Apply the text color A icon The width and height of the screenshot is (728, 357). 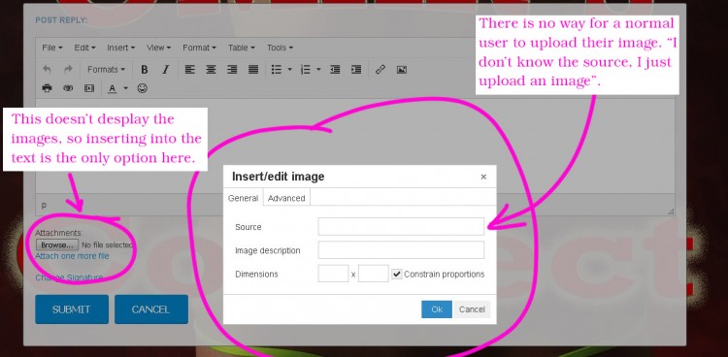tap(112, 88)
